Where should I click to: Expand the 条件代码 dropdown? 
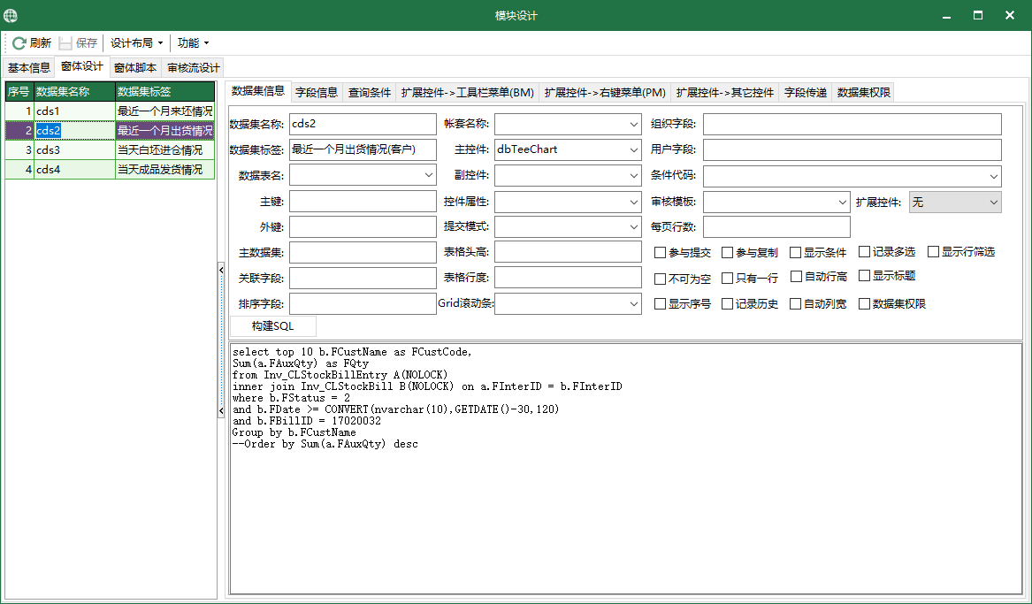coord(994,176)
